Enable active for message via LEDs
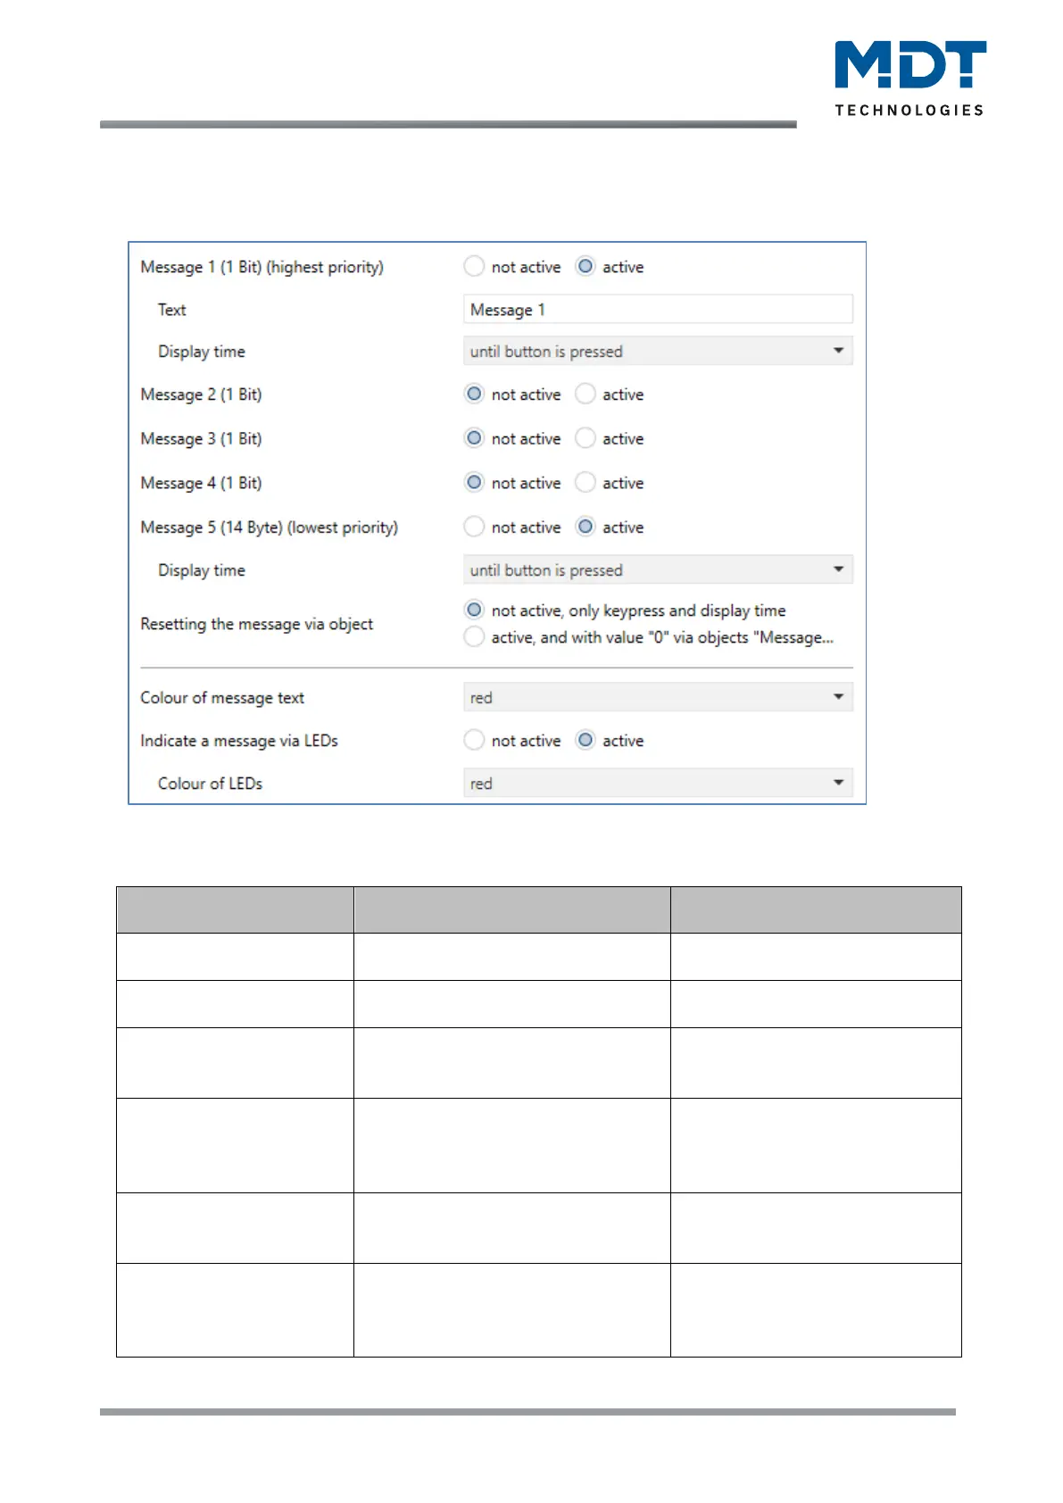 click(x=585, y=740)
